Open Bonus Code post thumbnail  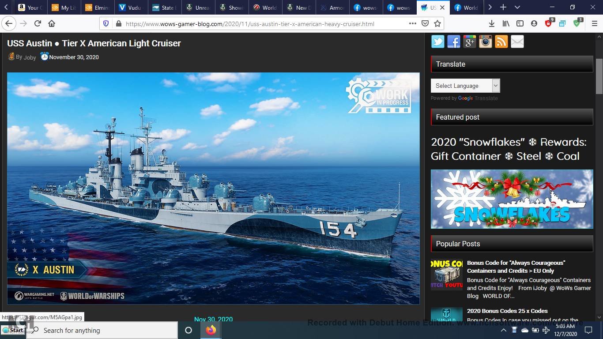pyautogui.click(x=447, y=274)
